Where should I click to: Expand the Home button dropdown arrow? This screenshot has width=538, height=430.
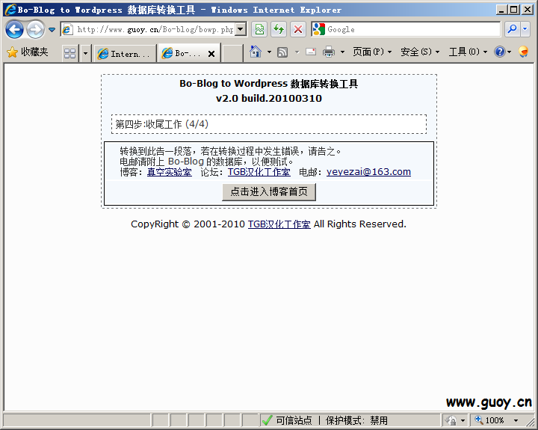coord(269,52)
